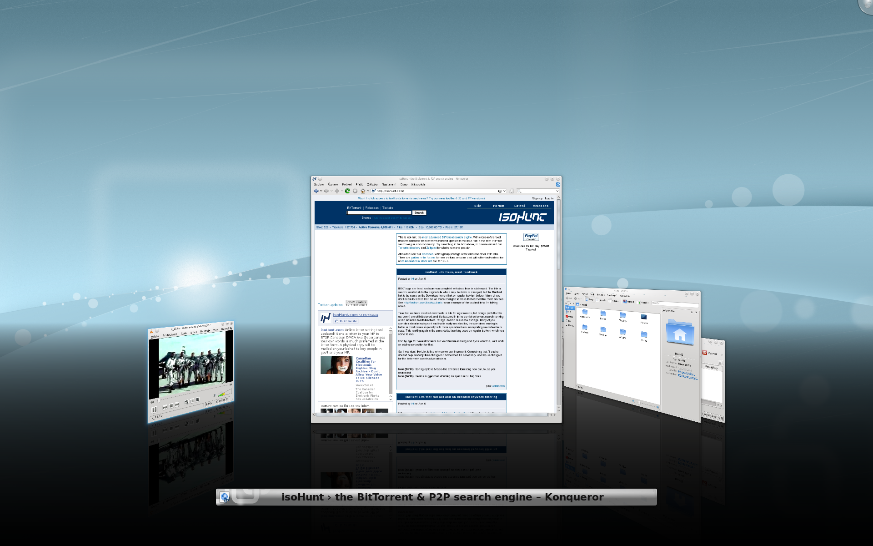873x546 pixels.
Task: Expand the Konqueror search box dropdown
Action: click(557, 191)
